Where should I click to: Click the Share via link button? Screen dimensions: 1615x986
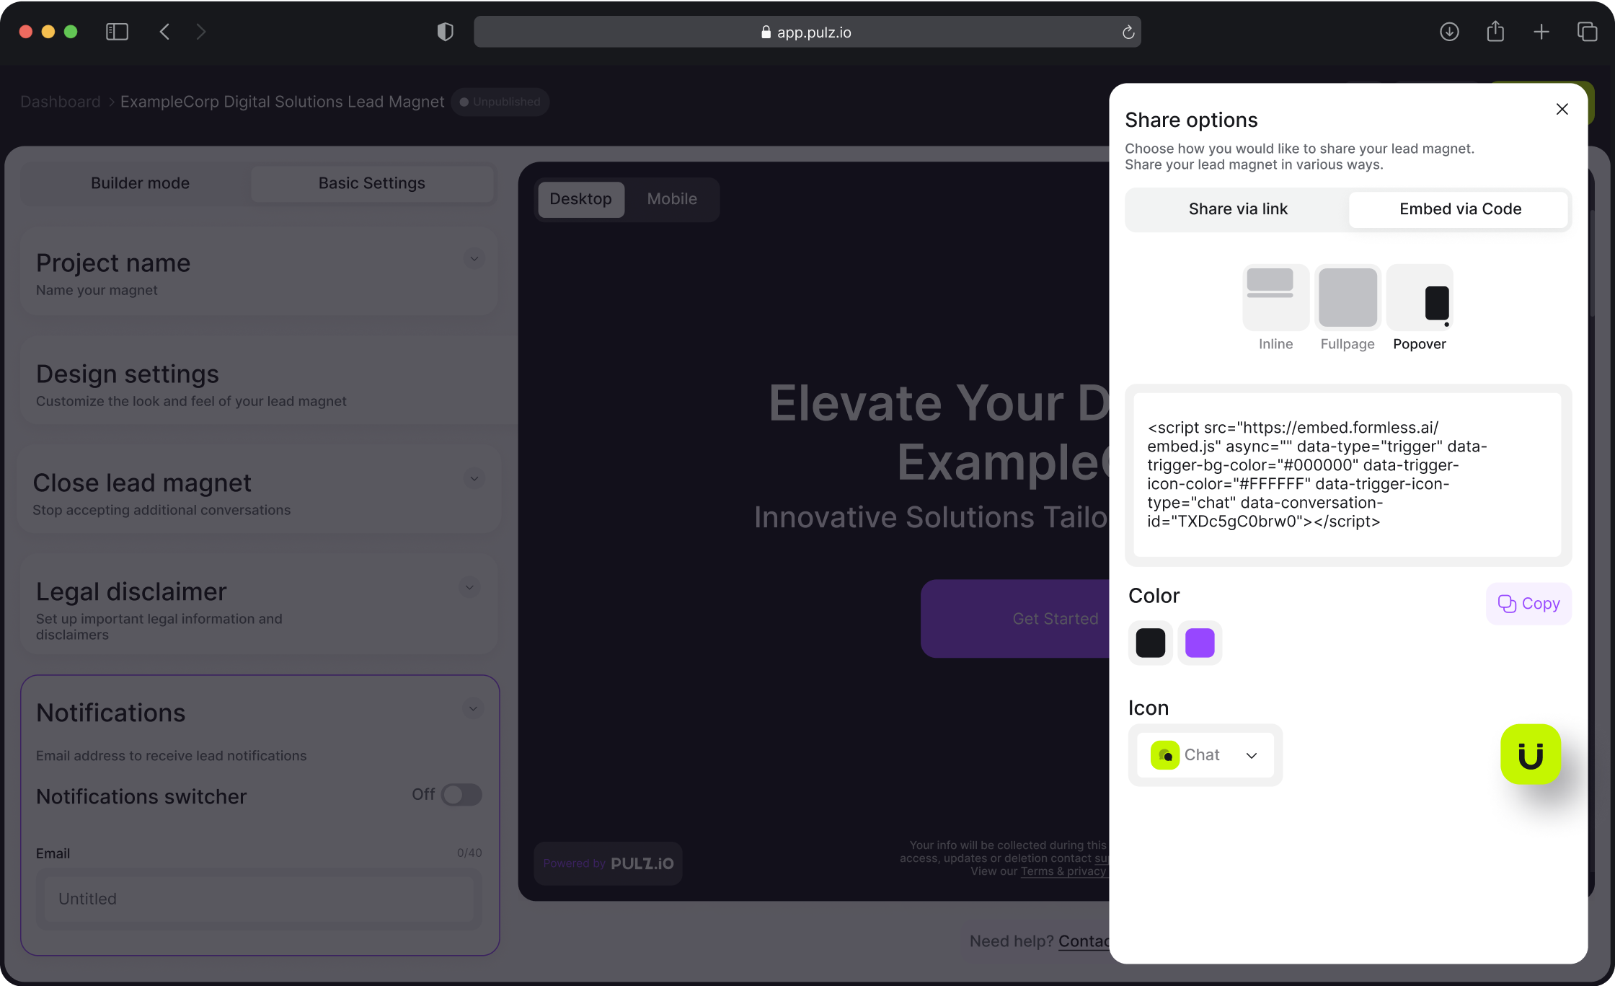[x=1238, y=208]
